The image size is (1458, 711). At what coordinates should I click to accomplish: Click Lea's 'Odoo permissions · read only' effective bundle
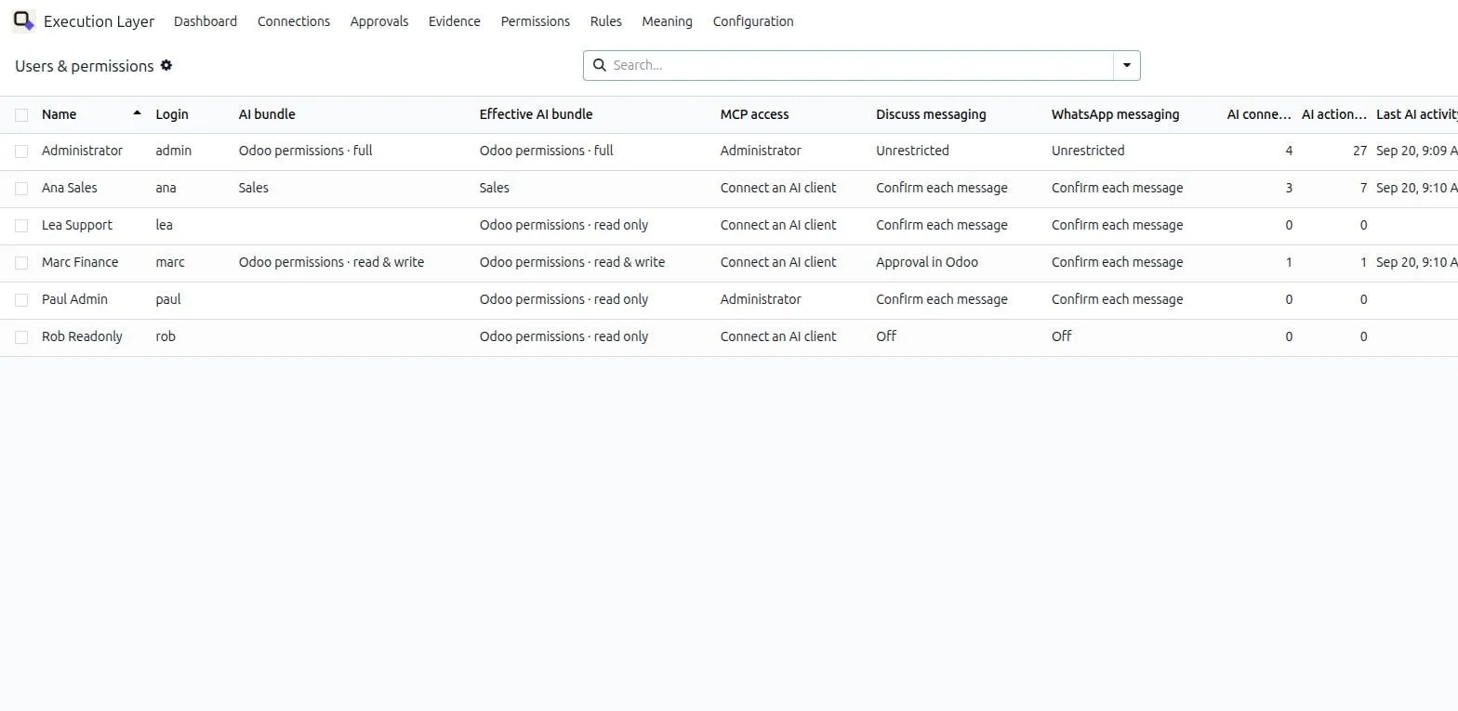point(563,225)
